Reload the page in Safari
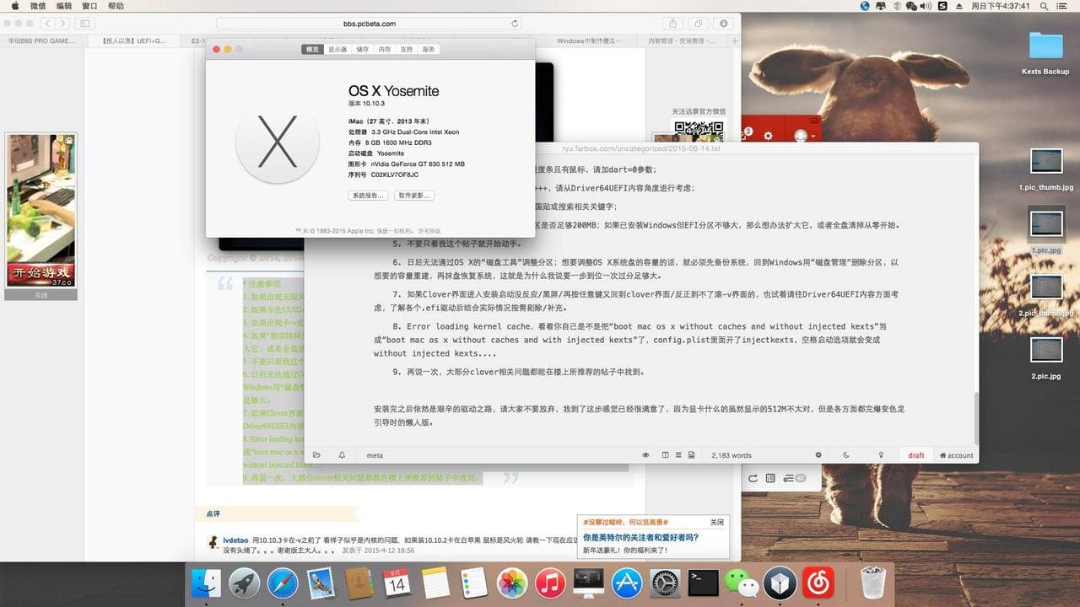The width and height of the screenshot is (1080, 607). click(515, 24)
